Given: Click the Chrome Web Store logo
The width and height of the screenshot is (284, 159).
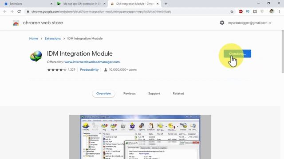Looking at the screenshot, I should click(x=16, y=23).
